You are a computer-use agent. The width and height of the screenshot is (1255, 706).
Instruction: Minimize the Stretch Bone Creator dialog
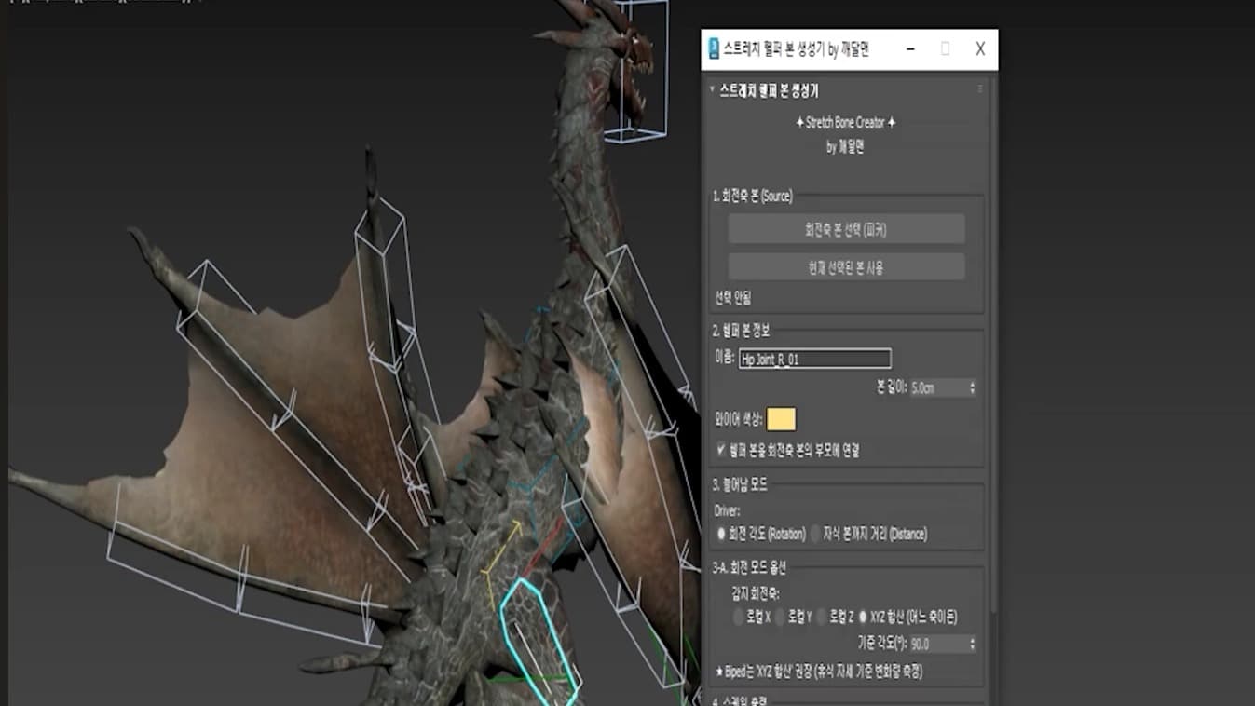click(x=910, y=49)
